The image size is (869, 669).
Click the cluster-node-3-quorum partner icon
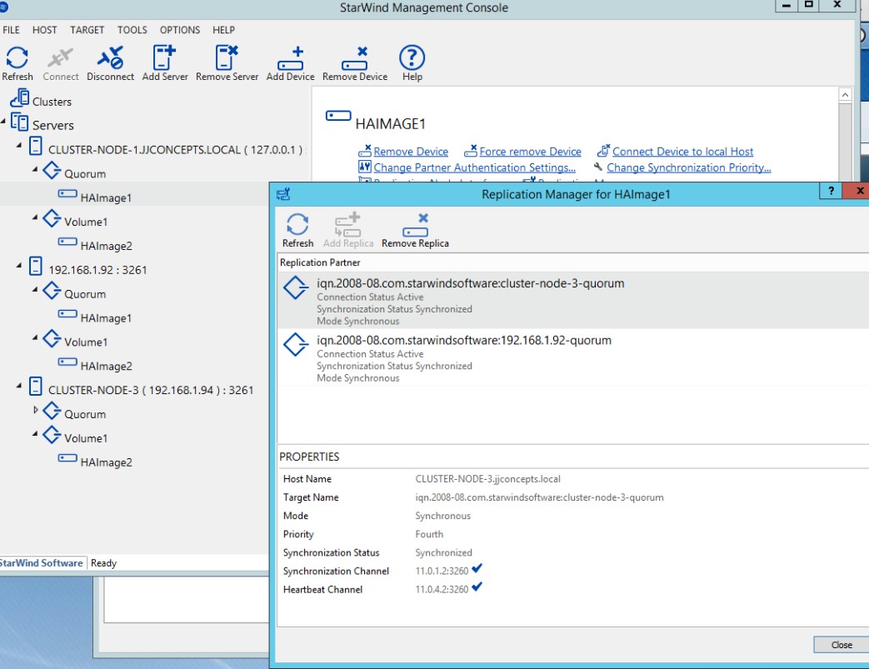[x=296, y=287]
